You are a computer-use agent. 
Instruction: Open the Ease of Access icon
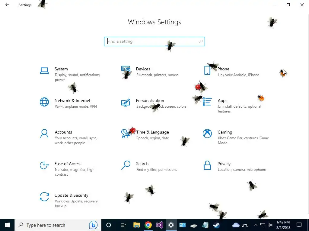[x=44, y=165]
